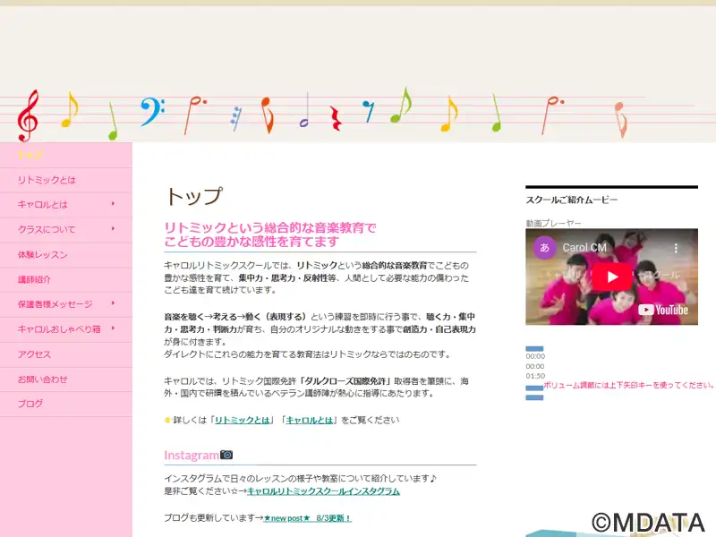Image resolution: width=716 pixels, height=537 pixels.
Task: Go to the アクセス page in sidebar
Action: coord(34,354)
